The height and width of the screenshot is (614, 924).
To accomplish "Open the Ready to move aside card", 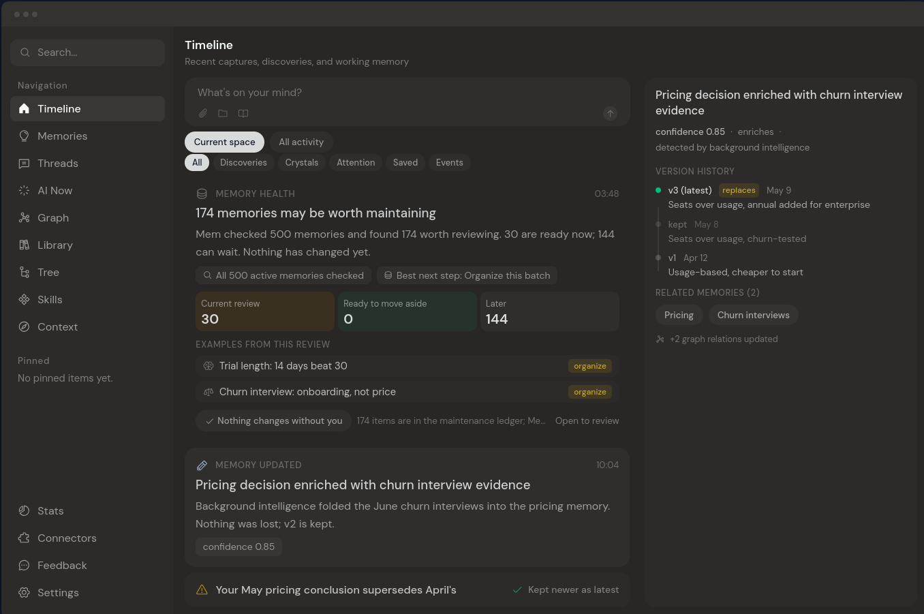I will pyautogui.click(x=407, y=311).
